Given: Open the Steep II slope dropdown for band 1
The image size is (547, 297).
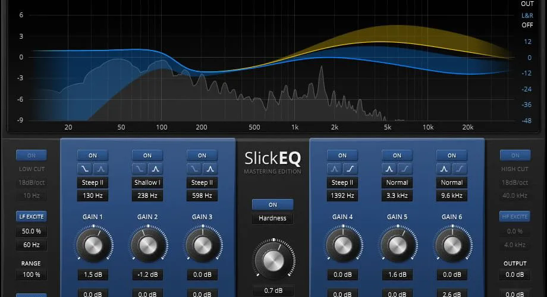Looking at the screenshot, I should (93, 182).
